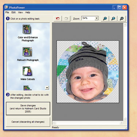Open the View menu
The width and height of the screenshot is (137, 137).
click(x=20, y=12)
